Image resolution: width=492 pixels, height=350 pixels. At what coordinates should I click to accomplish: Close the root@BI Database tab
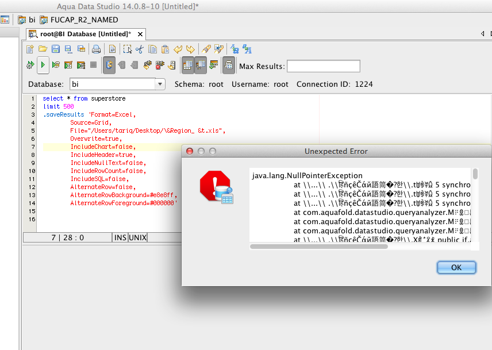point(140,34)
